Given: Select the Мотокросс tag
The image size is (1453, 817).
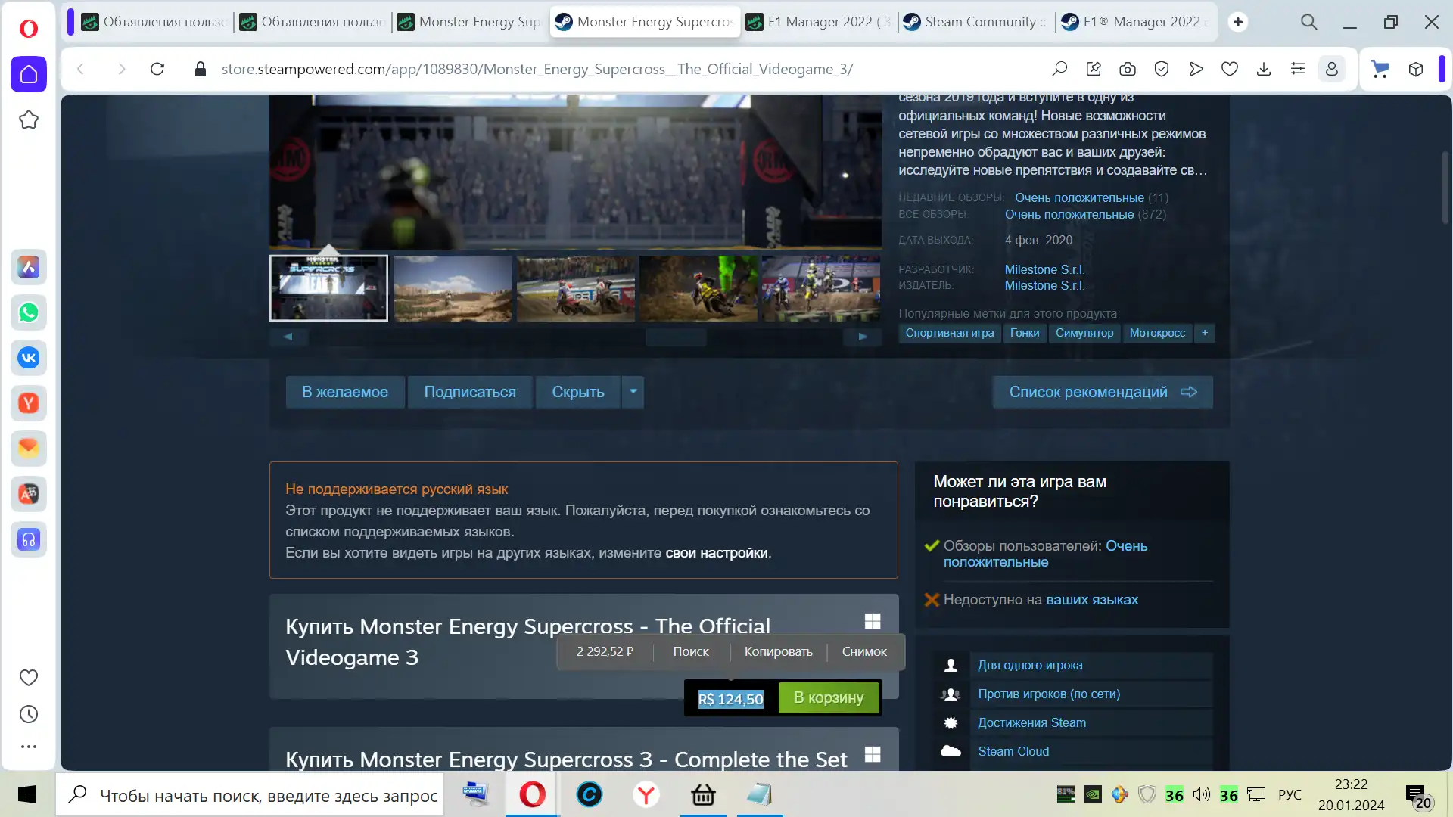Looking at the screenshot, I should pos(1157,333).
